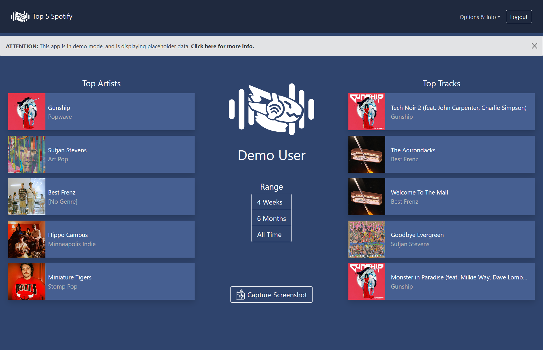This screenshot has height=350, width=543.
Task: Click Gunship artist label under Tech Noir 2
Action: [402, 117]
